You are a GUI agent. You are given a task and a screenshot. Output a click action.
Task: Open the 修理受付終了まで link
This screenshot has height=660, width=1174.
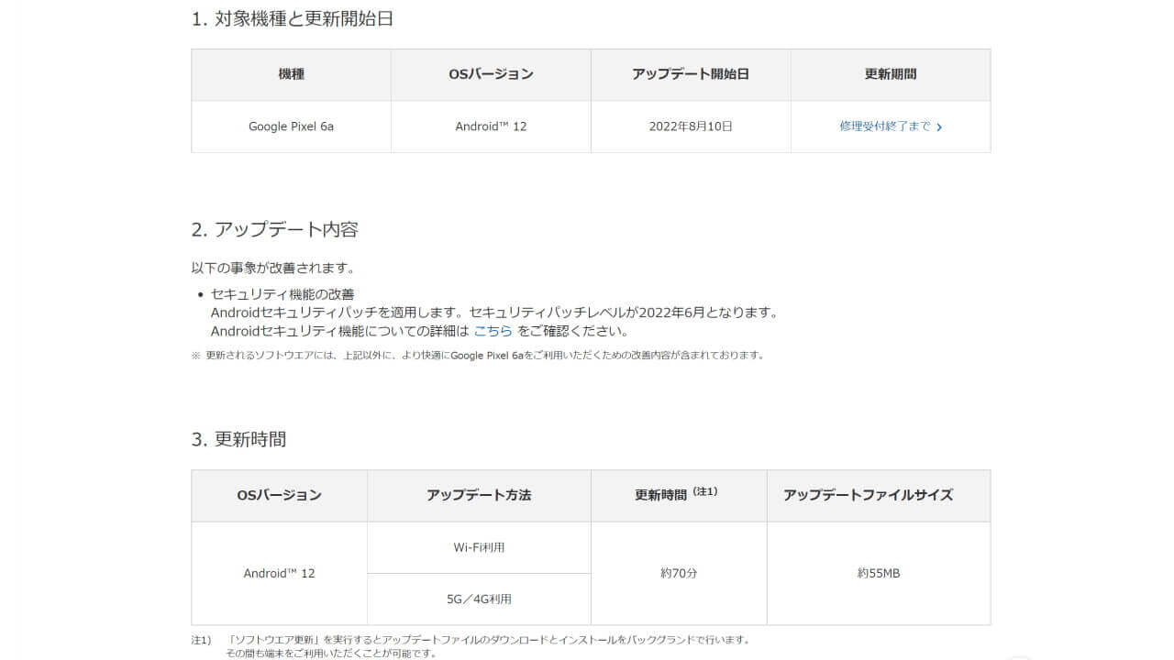click(x=884, y=126)
